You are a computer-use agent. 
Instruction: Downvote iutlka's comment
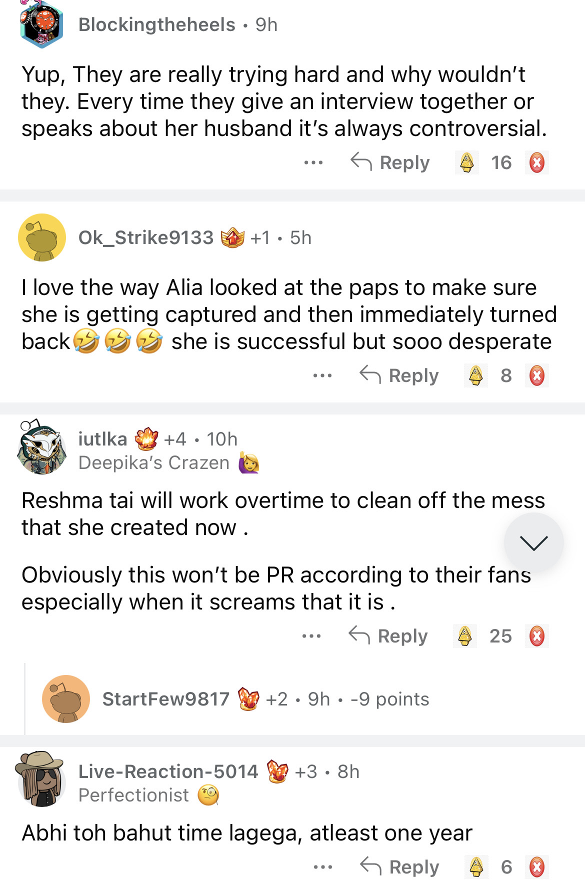(x=536, y=636)
